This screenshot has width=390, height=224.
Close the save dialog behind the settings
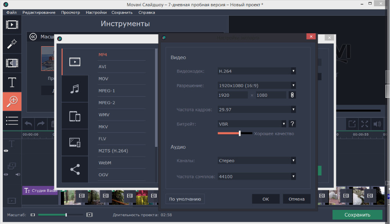(329, 38)
